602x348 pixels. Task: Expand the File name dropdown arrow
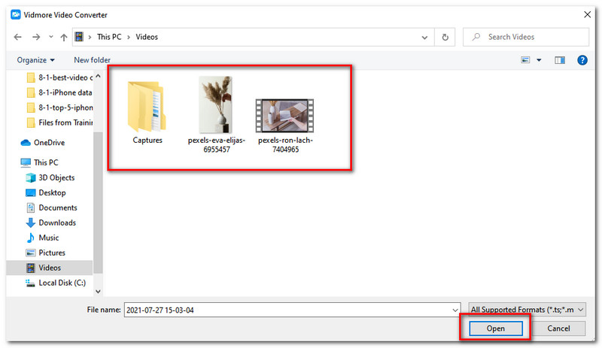tap(455, 310)
